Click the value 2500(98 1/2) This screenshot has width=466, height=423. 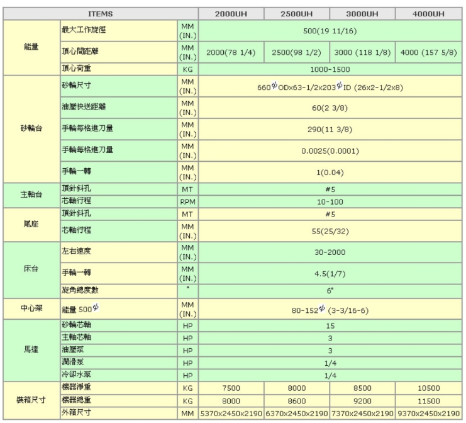pos(297,52)
